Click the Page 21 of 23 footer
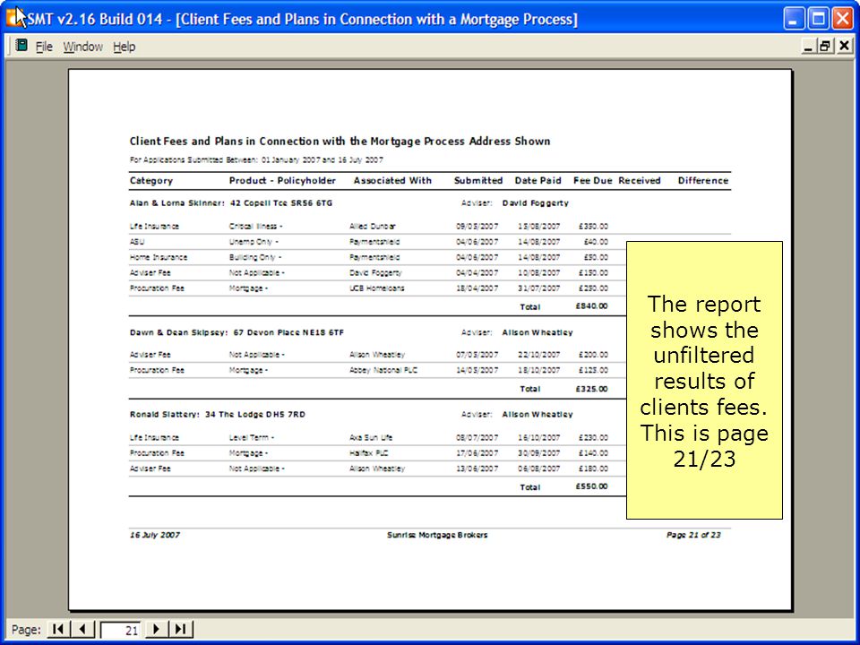This screenshot has height=645, width=860. click(x=693, y=535)
